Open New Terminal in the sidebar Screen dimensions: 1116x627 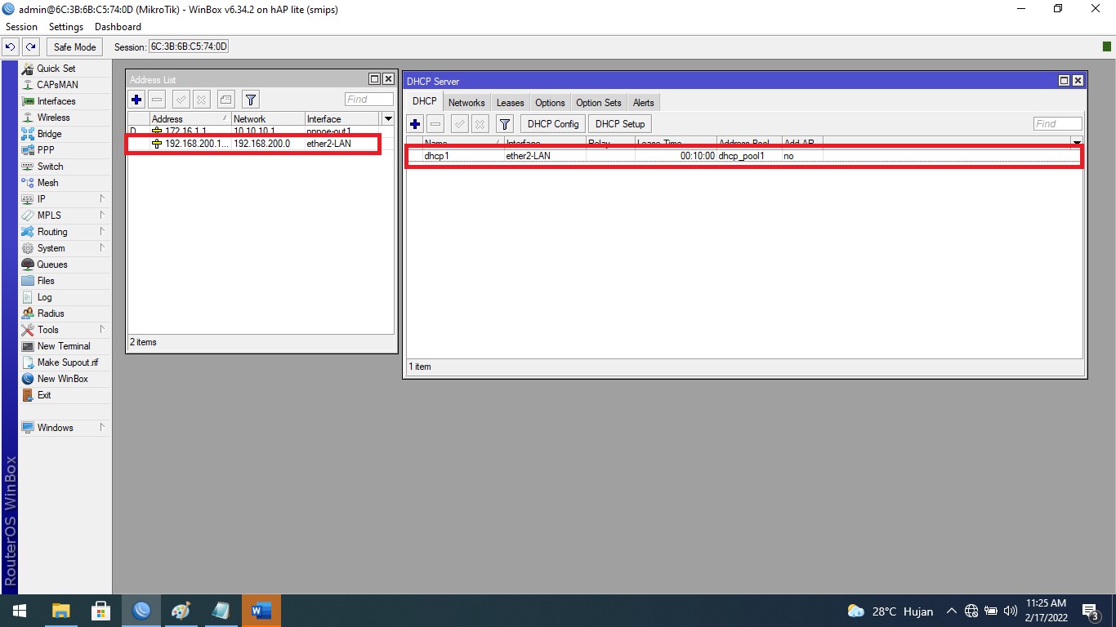[64, 346]
